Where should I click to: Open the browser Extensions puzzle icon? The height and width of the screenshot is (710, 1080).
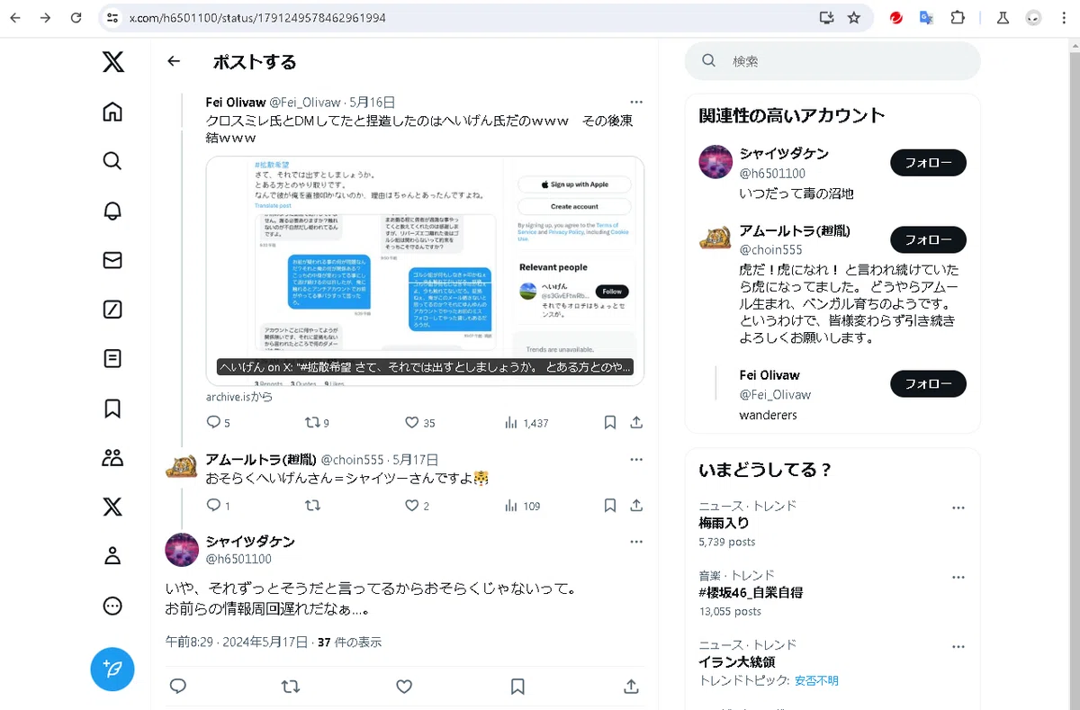(x=958, y=18)
